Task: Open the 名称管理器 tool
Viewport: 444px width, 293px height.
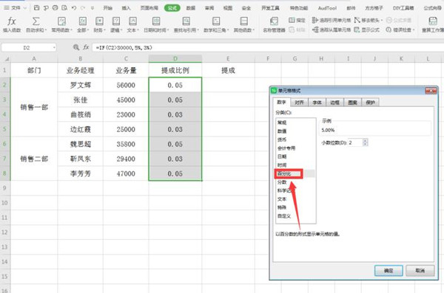Action: [x=274, y=24]
